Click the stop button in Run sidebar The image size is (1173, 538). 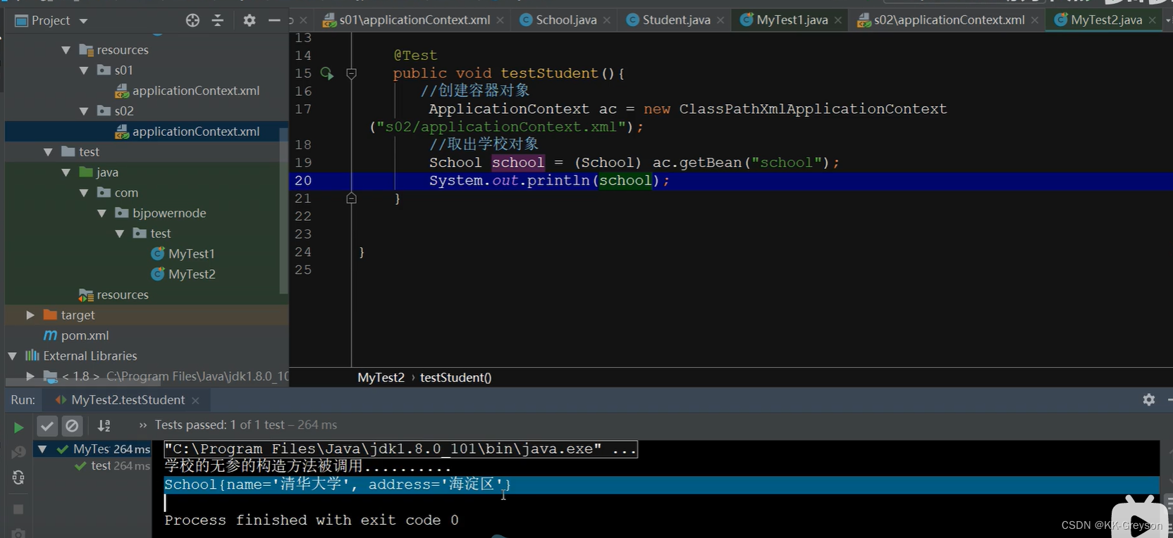coord(18,508)
